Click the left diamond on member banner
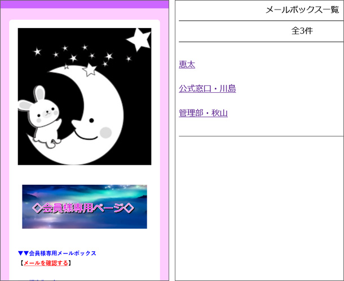This screenshot has width=344, height=281. click(37, 208)
